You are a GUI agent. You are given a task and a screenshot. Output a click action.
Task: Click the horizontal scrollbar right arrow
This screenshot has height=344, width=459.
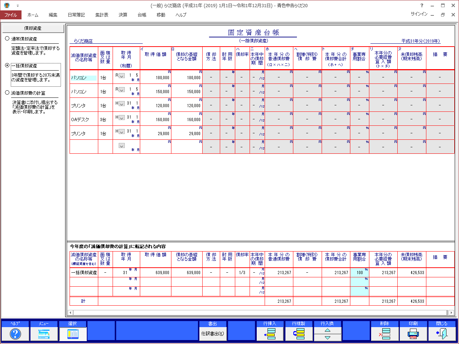451,312
